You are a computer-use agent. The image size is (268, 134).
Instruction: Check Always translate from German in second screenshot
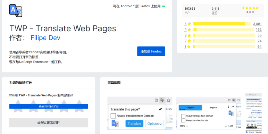[183, 116]
